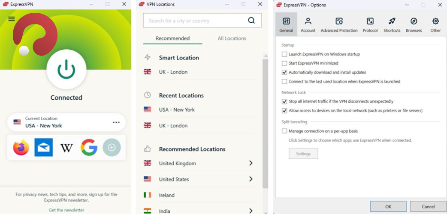Expand the United Kingdom locations chevron
This screenshot has width=447, height=214.
pos(251,163)
